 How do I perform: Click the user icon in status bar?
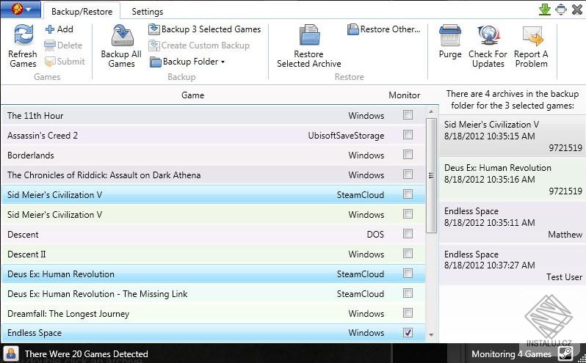(x=11, y=353)
